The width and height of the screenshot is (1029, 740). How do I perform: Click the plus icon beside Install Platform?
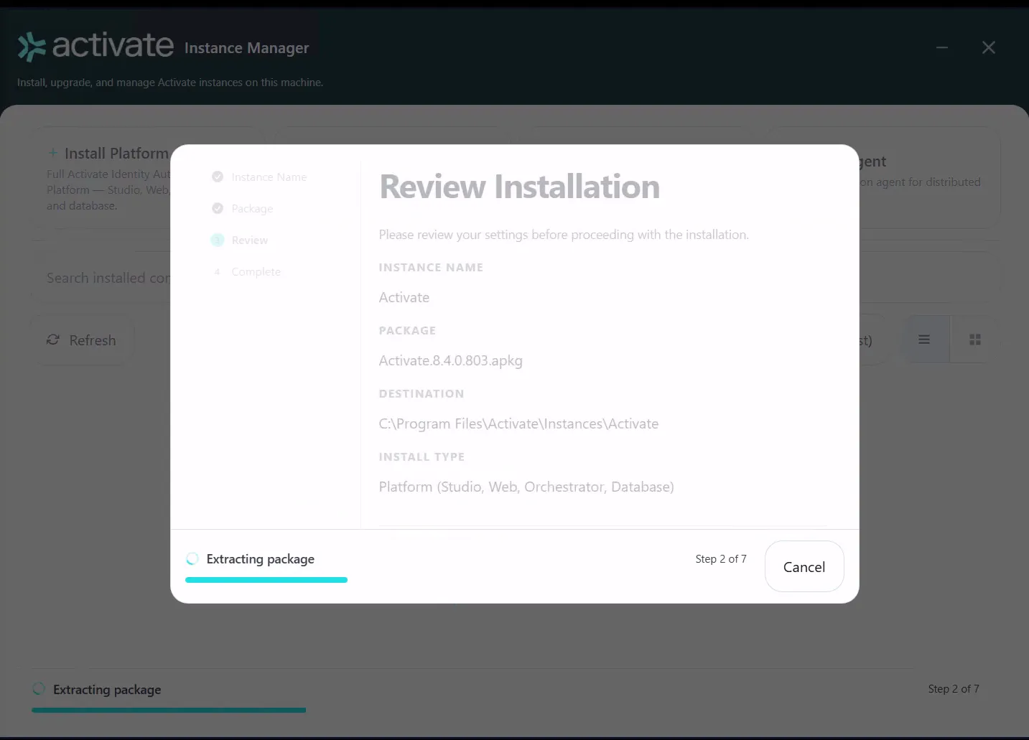coord(52,153)
